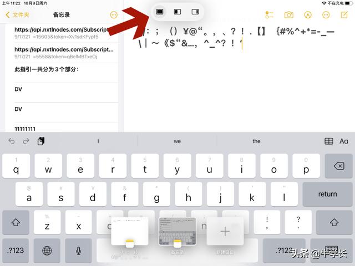Tap the d key
Viewport: 355px width, 266px height.
click(93, 195)
